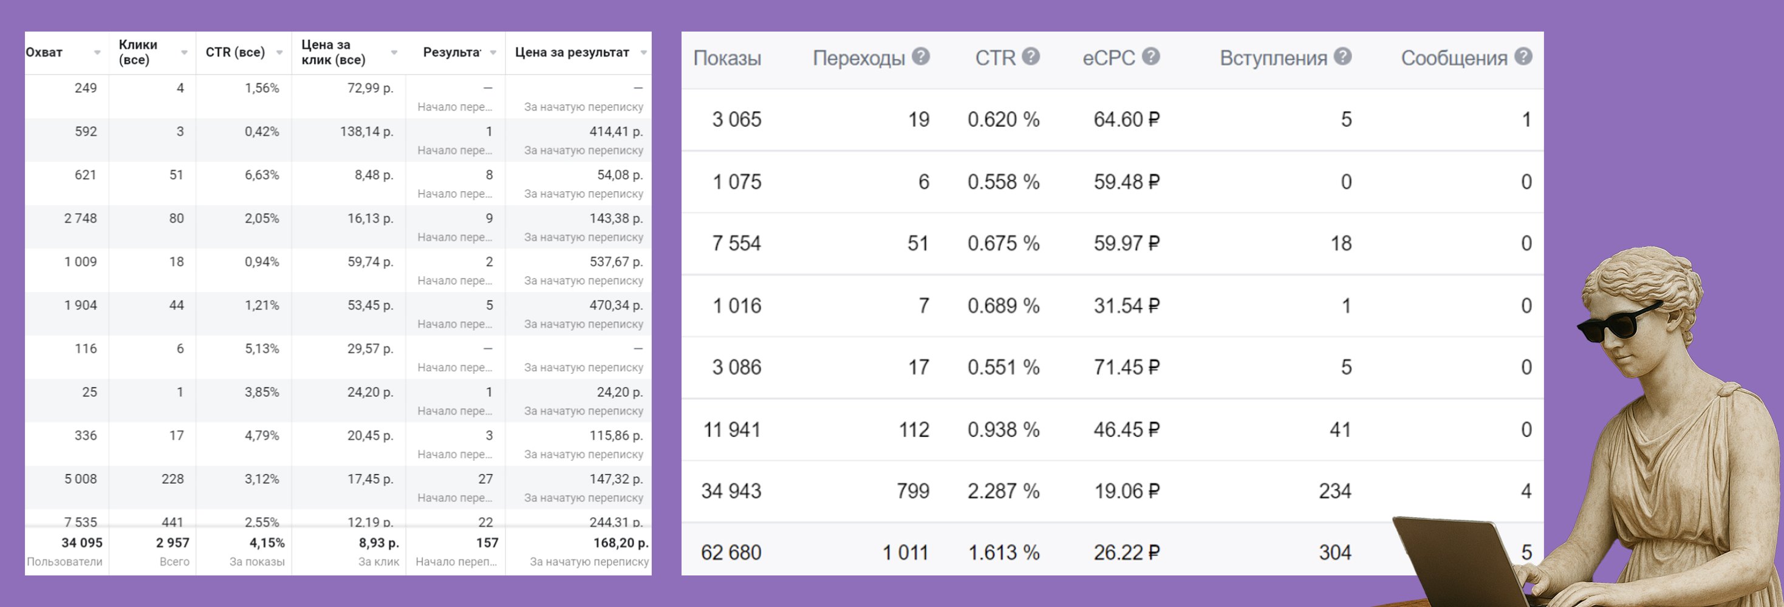The height and width of the screenshot is (607, 1784).
Task: Expand the Цена за результат dropdown arrow
Action: point(643,53)
